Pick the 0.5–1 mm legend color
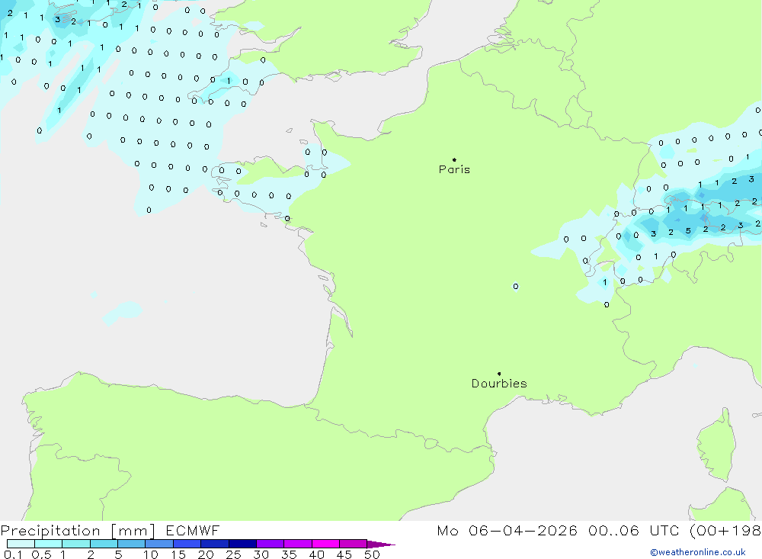762x559 pixels. click(49, 544)
